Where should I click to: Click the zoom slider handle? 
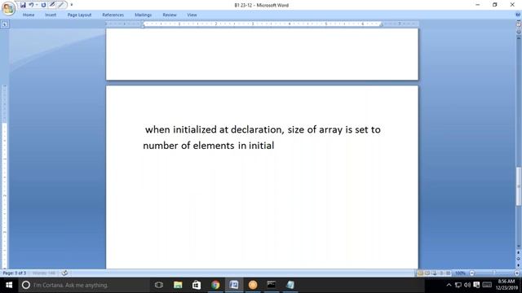(x=494, y=273)
